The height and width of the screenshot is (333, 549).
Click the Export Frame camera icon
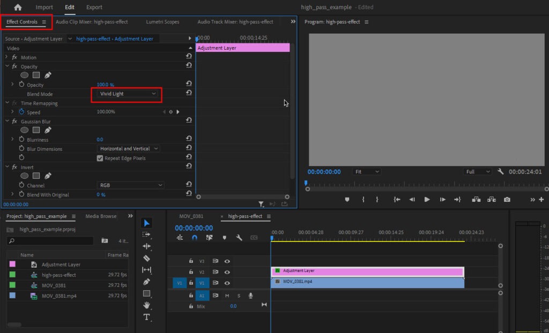point(507,200)
